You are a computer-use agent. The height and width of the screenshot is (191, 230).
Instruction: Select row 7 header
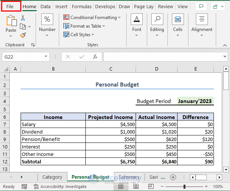pyautogui.click(x=5, y=124)
